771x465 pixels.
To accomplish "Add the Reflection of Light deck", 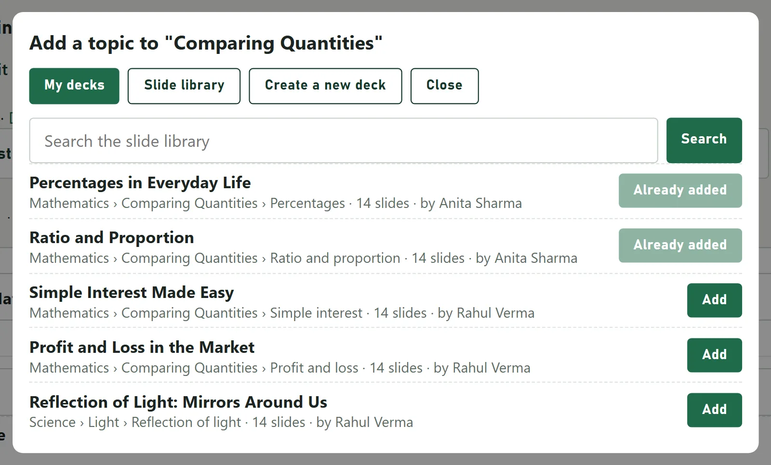I will [714, 410].
